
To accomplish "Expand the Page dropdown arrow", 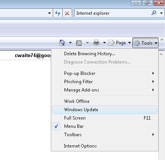I will [129, 43].
